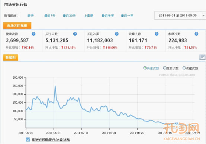Click the 3,699,587 search count value
Image resolution: width=206 pixels, height=144 pixels.
[x=17, y=40]
